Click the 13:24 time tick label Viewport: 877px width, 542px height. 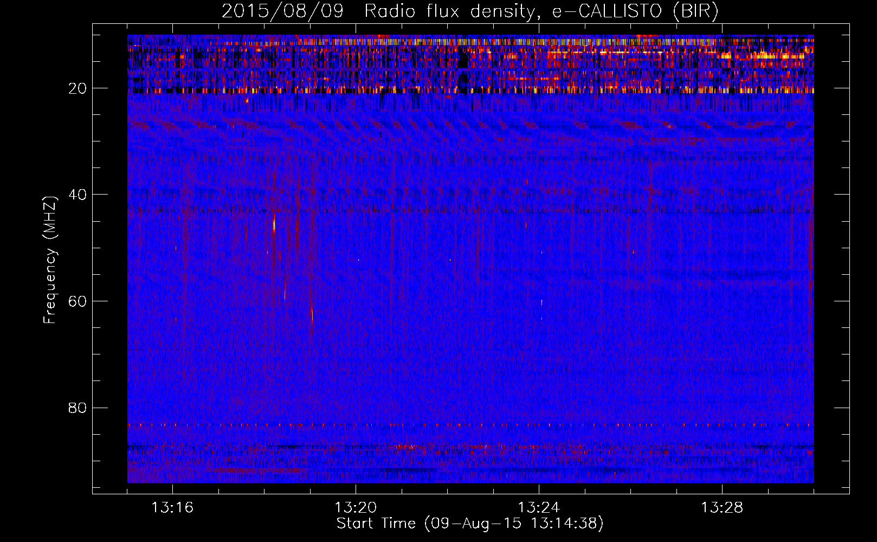[539, 508]
